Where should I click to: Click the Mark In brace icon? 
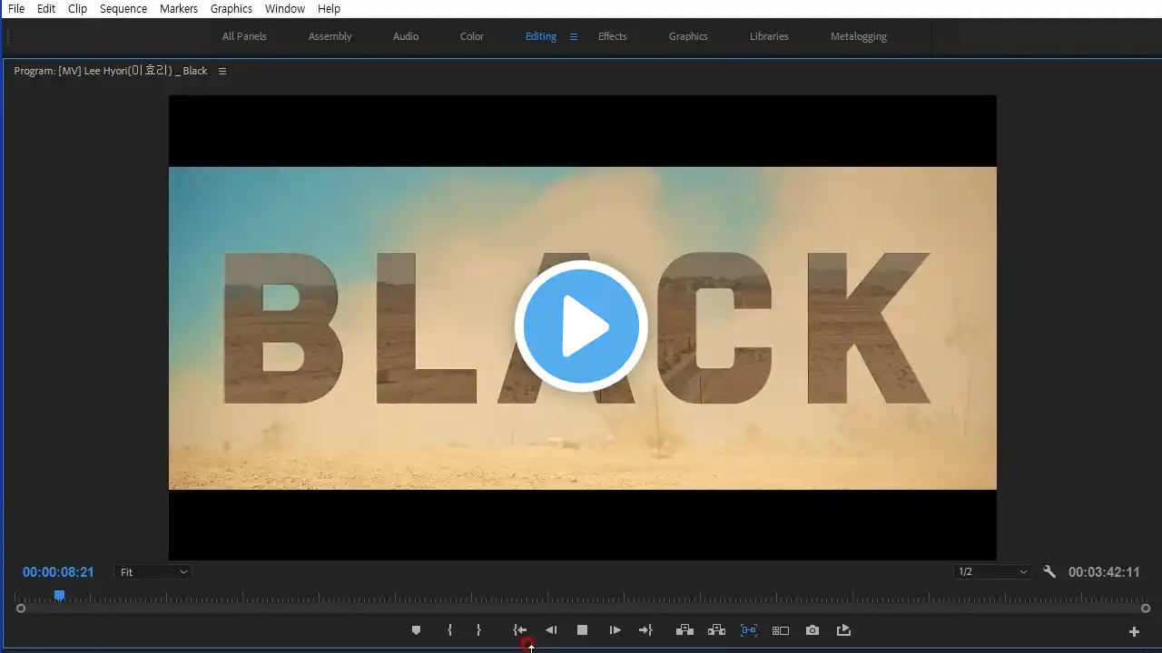(449, 630)
